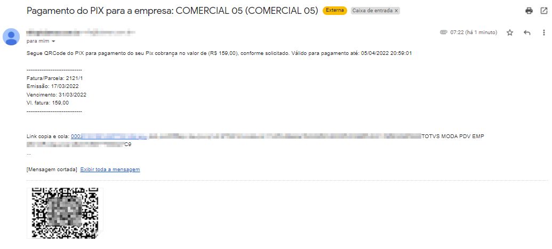Click the sender's blue avatar picture
The image size is (552, 249).
click(11, 37)
